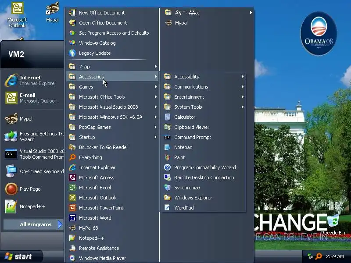Open Notepad++ in All Programs list
The height and width of the screenshot is (263, 351).
click(112, 238)
